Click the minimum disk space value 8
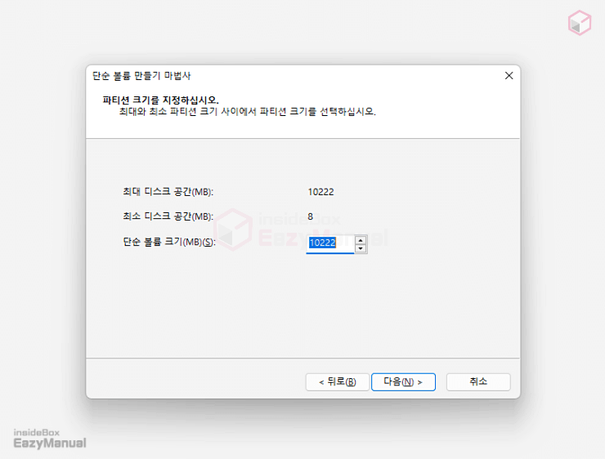605x459 pixels. coord(310,216)
